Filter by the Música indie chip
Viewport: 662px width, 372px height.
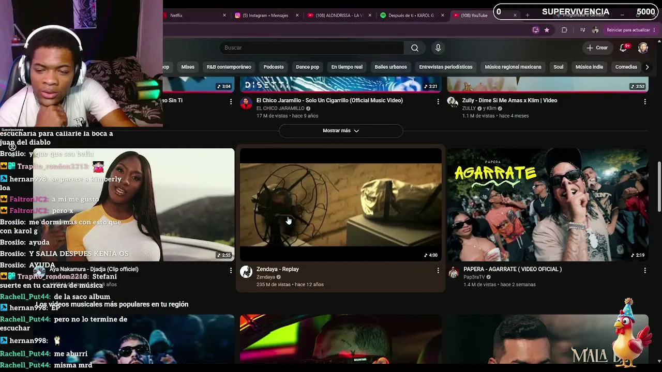click(x=589, y=67)
